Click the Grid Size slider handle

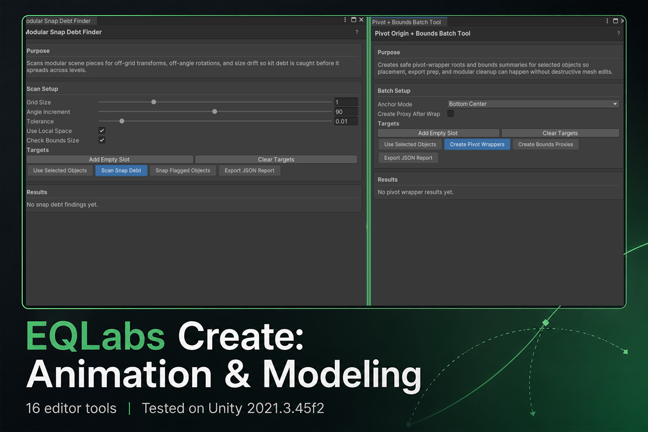tap(154, 102)
